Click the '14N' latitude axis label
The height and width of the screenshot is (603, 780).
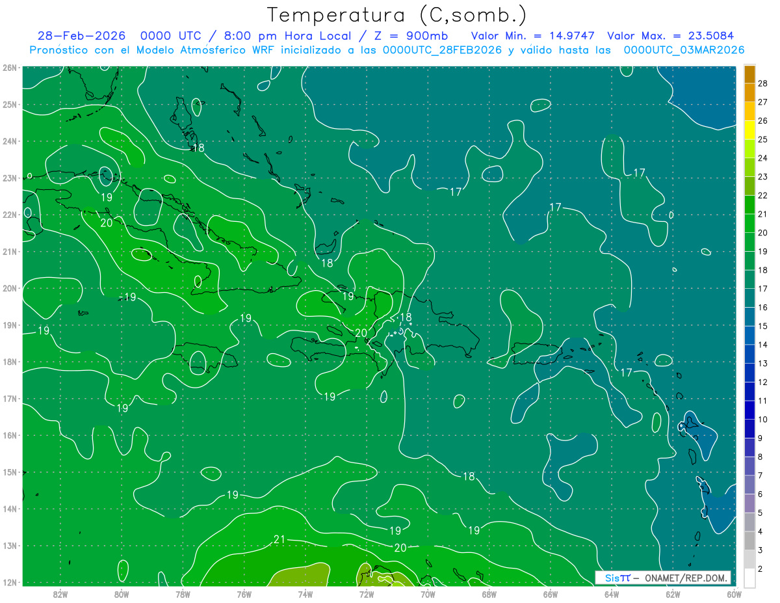(9, 509)
